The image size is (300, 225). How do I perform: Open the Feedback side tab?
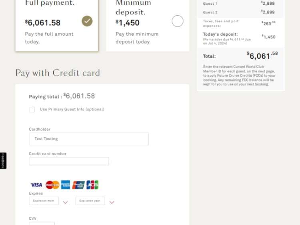[x=3, y=161]
